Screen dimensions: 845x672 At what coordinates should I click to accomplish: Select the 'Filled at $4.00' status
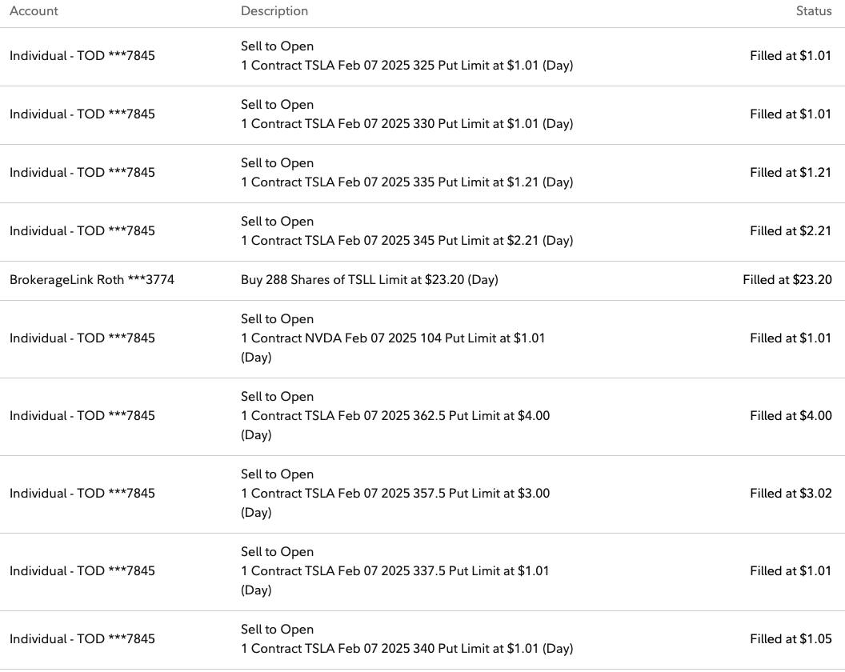click(x=791, y=416)
